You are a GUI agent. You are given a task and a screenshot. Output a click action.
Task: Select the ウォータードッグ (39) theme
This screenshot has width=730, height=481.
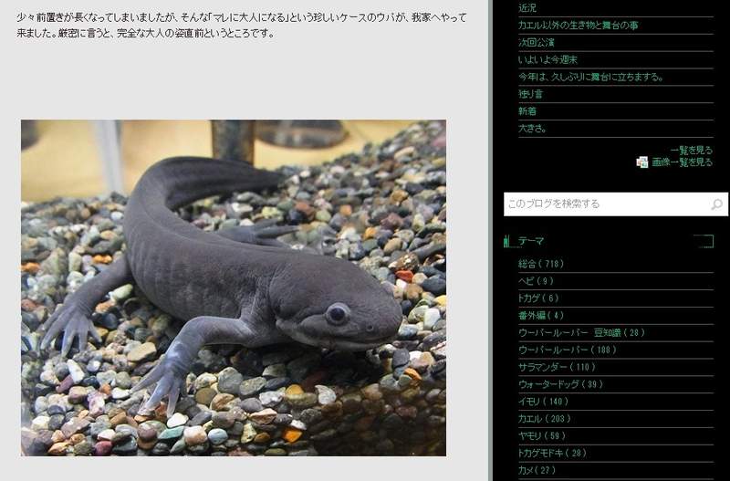click(560, 384)
